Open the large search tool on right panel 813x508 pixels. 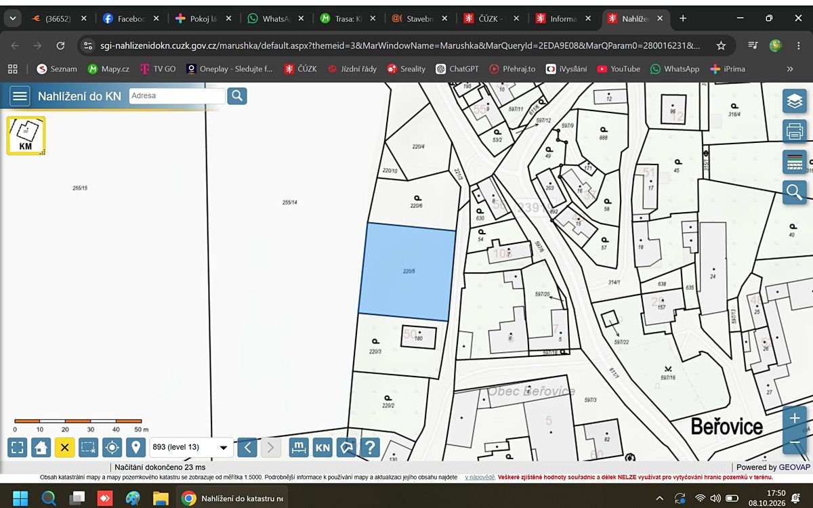tap(794, 192)
